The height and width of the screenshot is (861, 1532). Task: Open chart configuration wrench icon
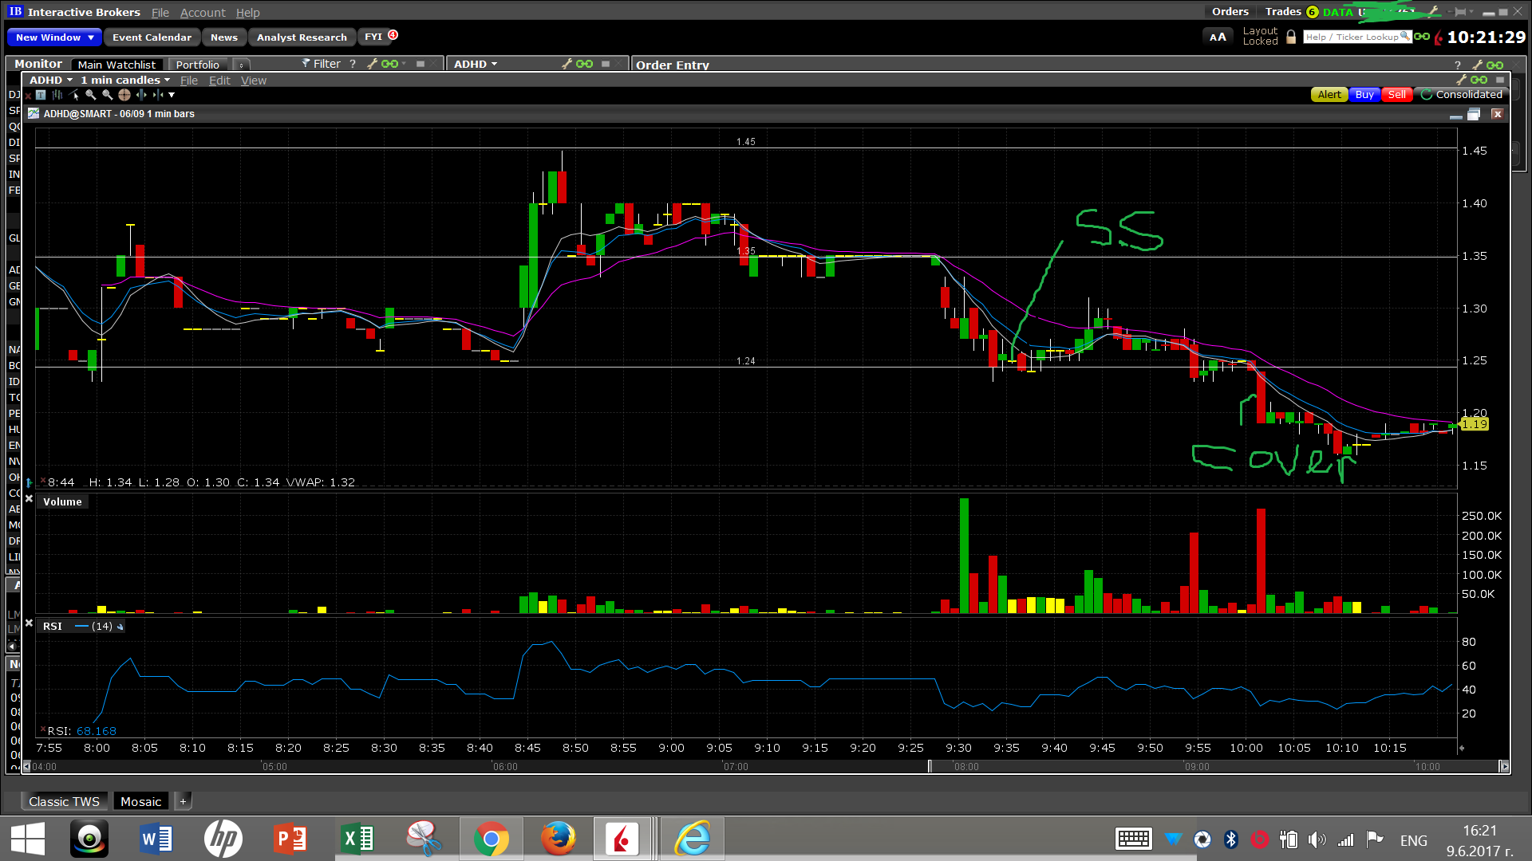(x=1461, y=80)
